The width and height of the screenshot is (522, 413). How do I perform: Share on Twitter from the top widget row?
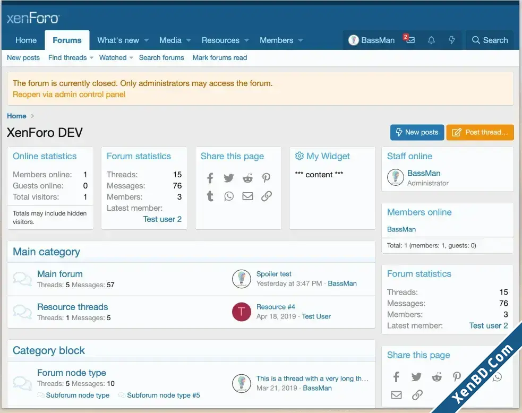[229, 178]
